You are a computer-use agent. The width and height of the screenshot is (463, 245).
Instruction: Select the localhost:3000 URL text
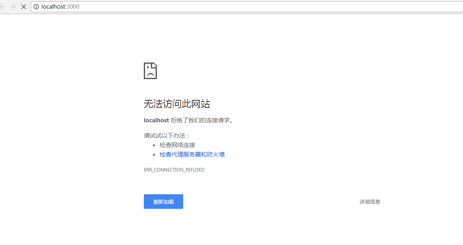[x=60, y=7]
